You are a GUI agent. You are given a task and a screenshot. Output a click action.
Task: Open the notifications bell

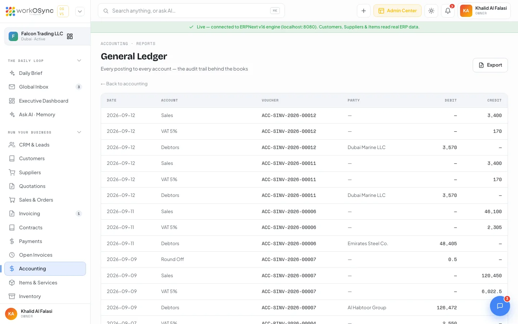[x=448, y=11]
